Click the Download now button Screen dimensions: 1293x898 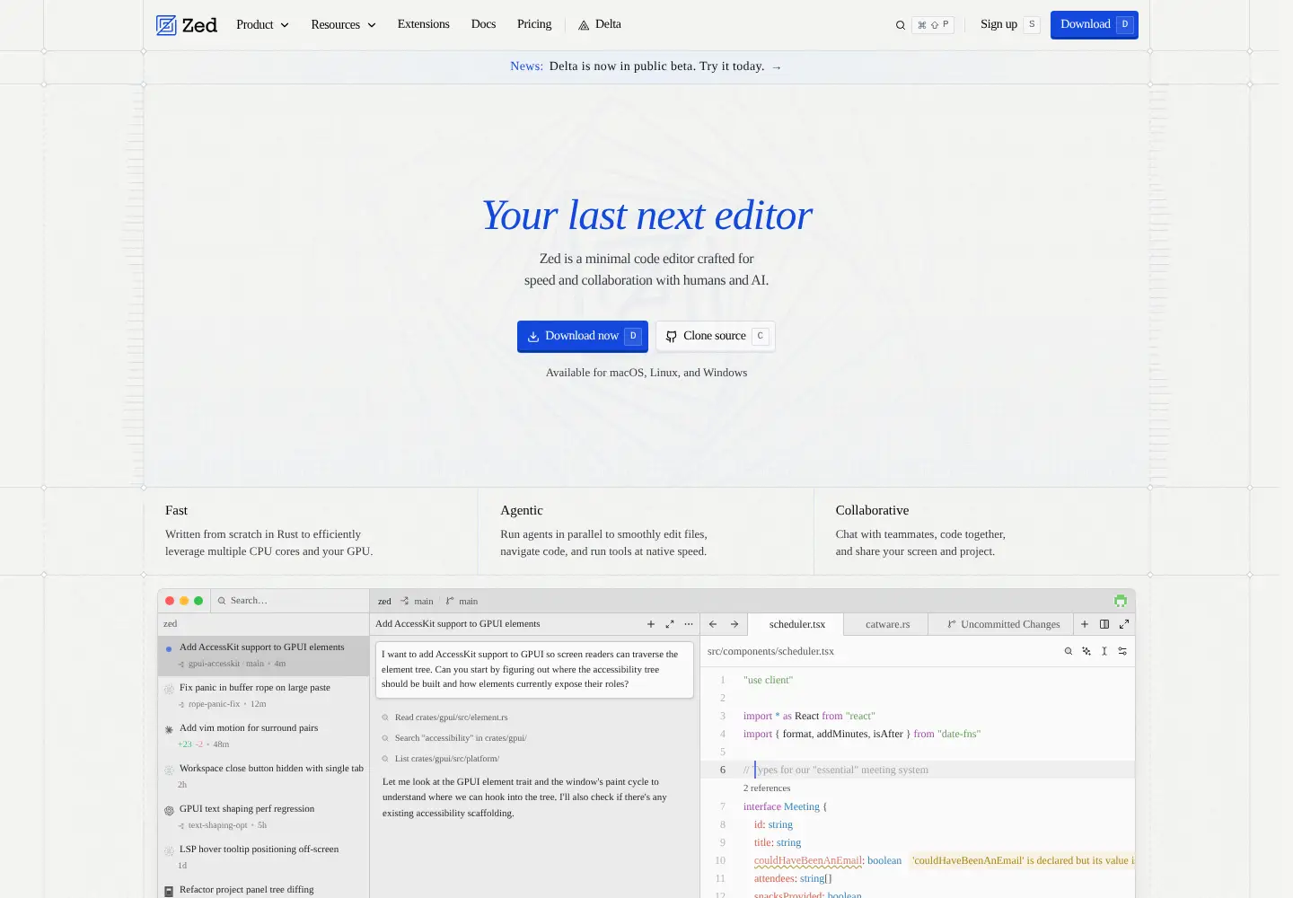pyautogui.click(x=583, y=336)
